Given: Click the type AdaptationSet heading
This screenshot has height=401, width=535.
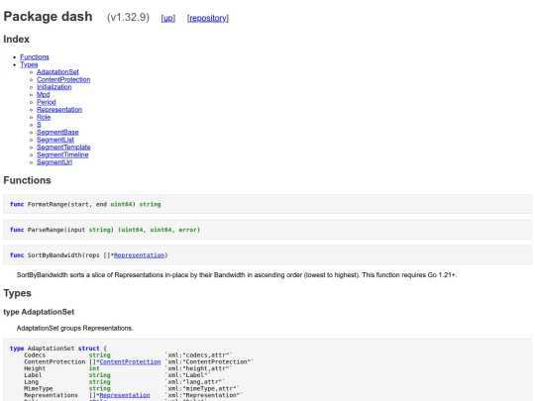Looking at the screenshot, I should [39, 312].
